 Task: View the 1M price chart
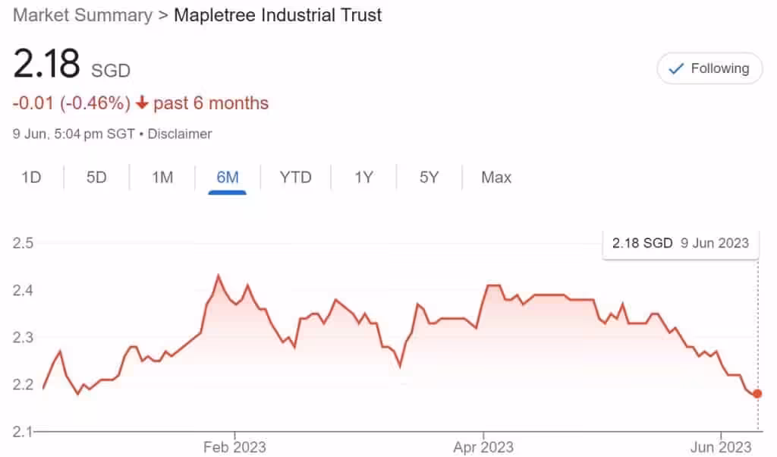point(162,177)
